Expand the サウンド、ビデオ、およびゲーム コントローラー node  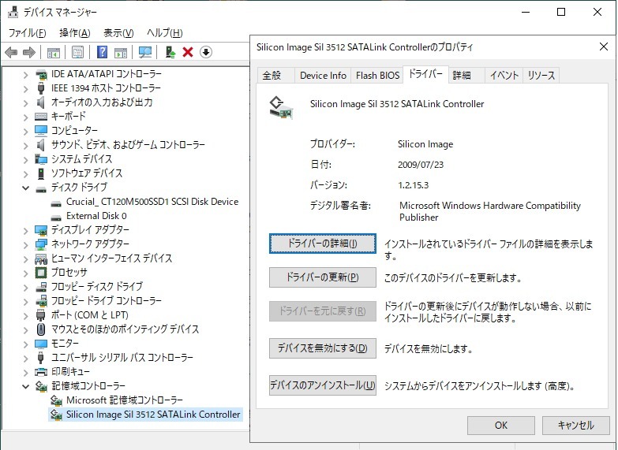tap(25, 145)
